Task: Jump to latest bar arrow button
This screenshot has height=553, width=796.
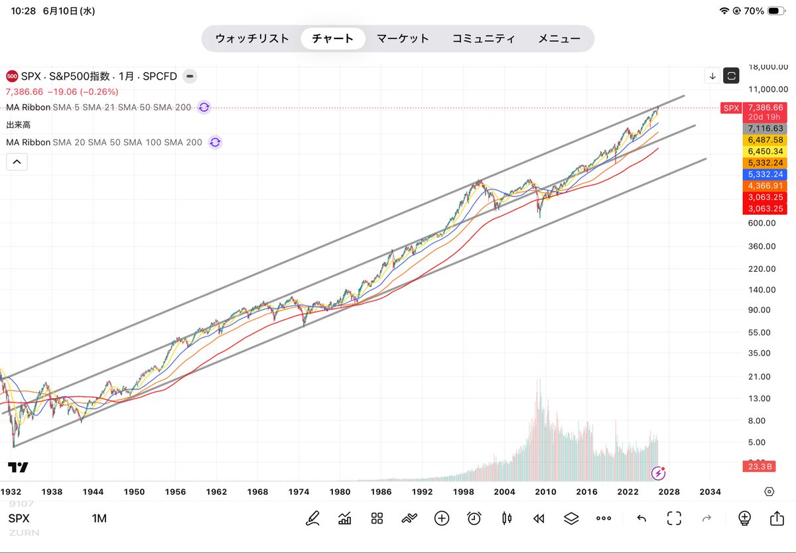Action: tap(712, 76)
